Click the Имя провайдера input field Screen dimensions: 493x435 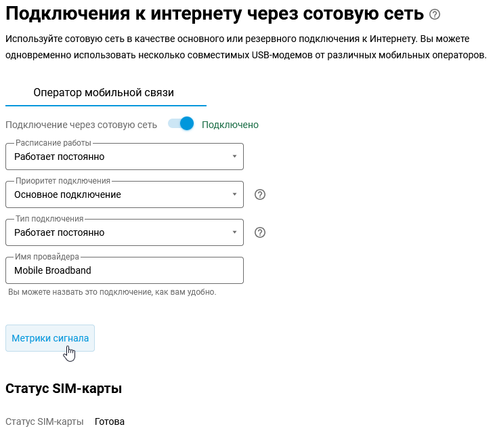click(124, 270)
